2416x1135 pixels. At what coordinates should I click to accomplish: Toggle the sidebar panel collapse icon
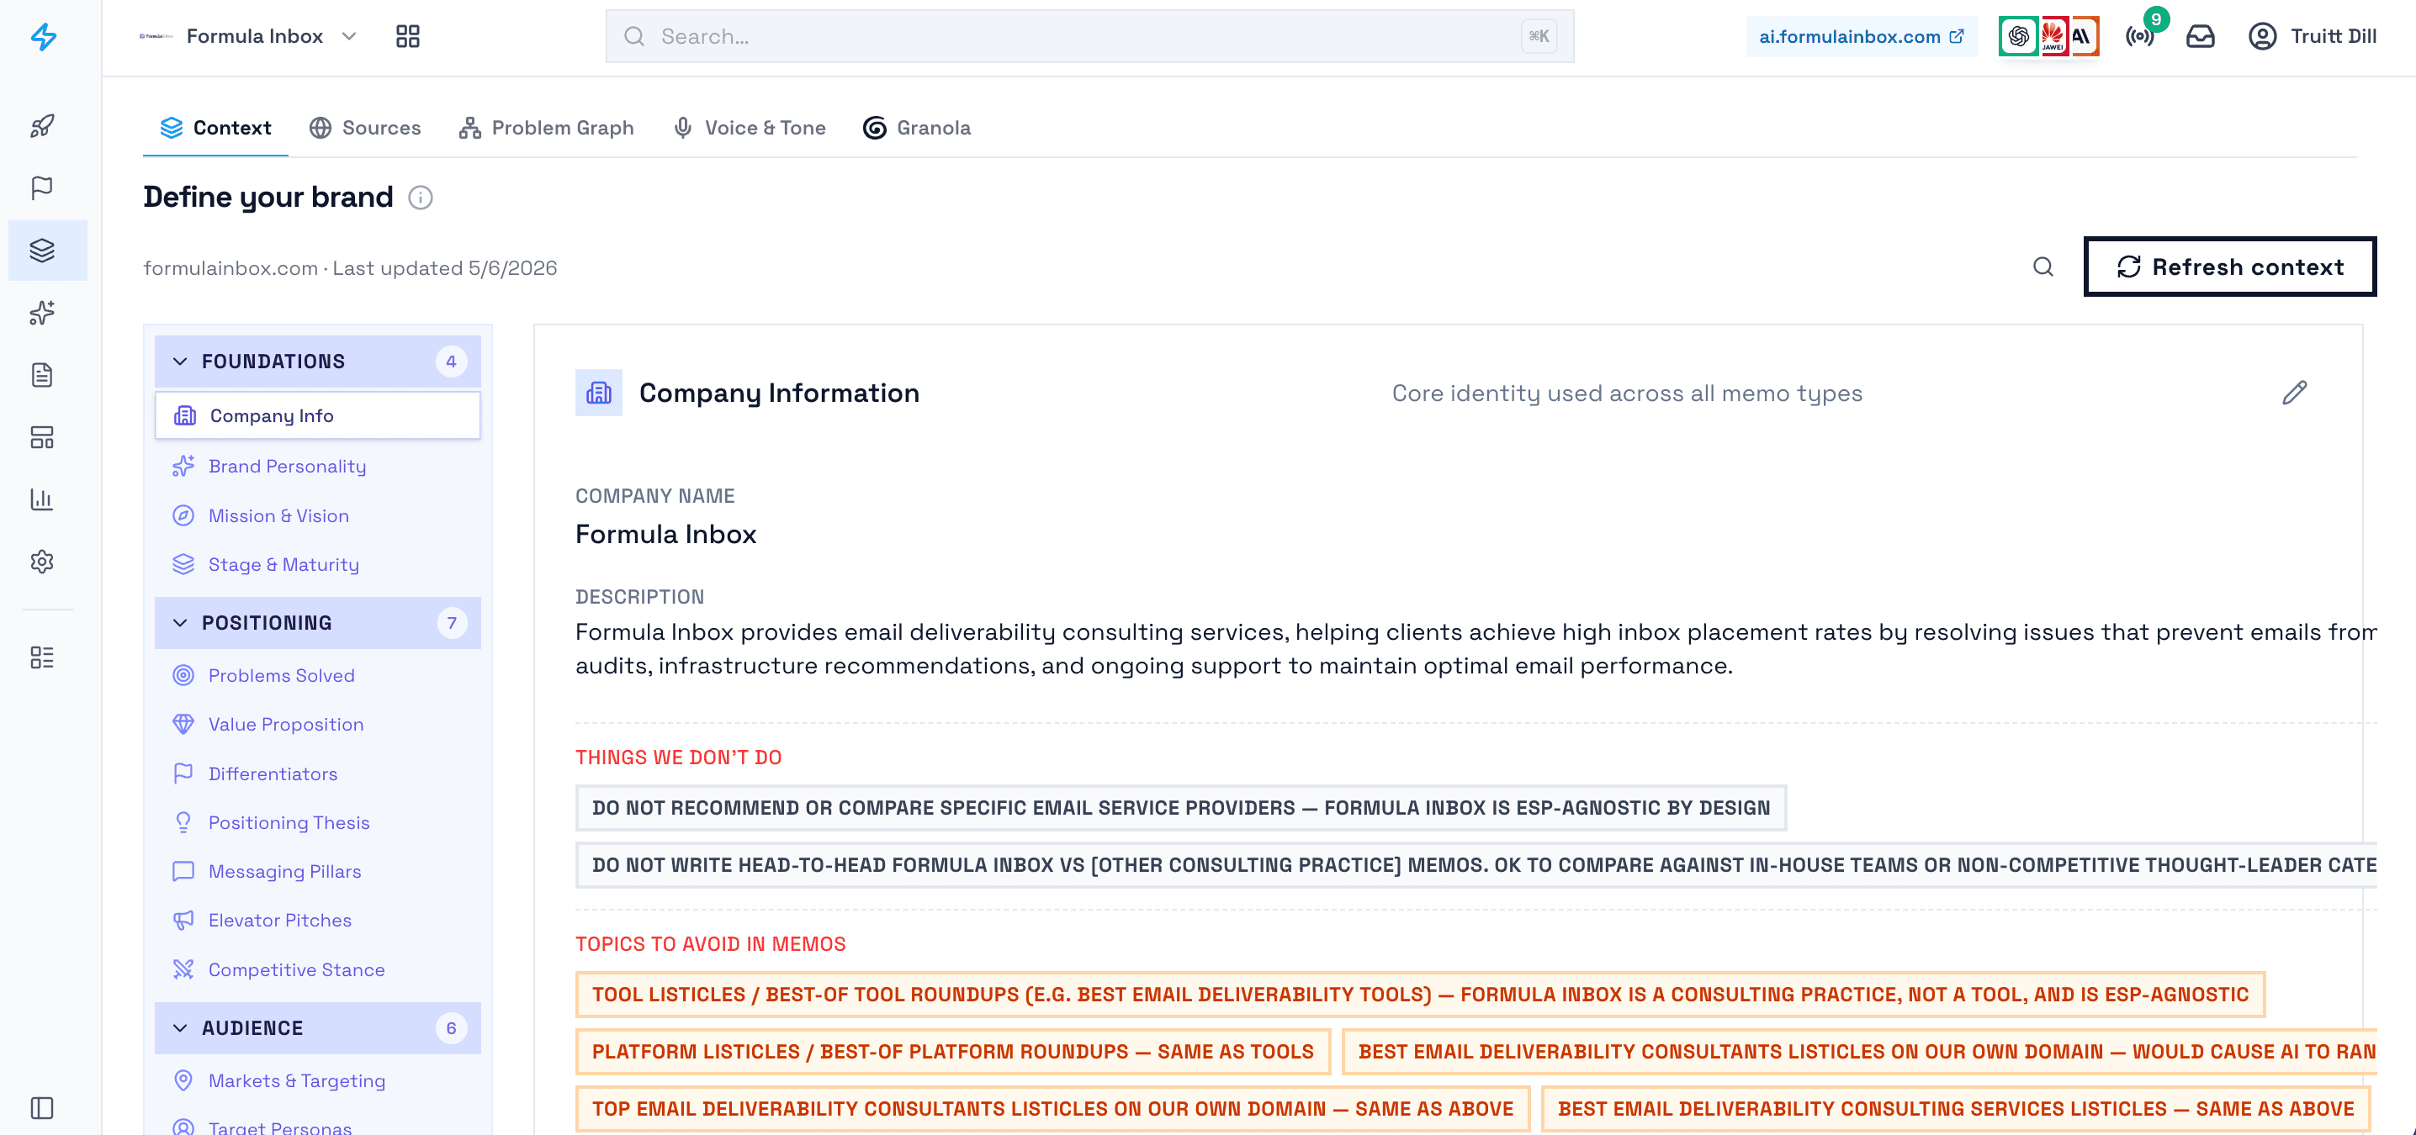(x=42, y=1108)
